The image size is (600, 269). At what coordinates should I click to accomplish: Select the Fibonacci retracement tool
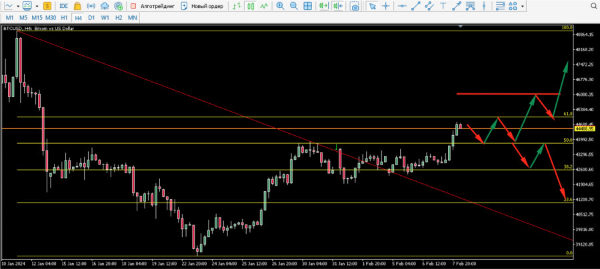(470, 6)
